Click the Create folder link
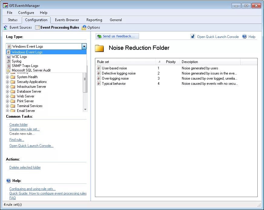 tap(18, 125)
